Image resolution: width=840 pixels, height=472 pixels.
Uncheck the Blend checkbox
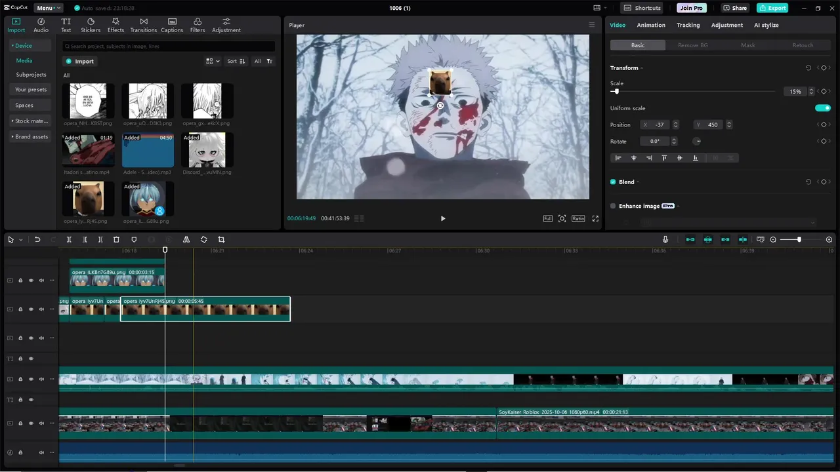pyautogui.click(x=613, y=182)
